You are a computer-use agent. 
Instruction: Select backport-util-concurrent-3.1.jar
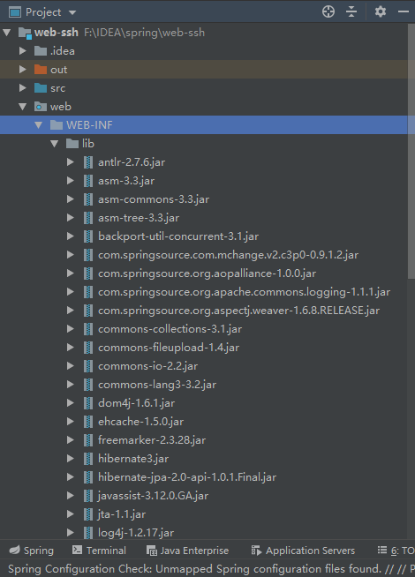[178, 236]
